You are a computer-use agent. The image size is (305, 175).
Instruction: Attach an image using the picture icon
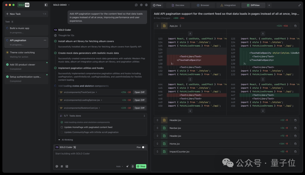click(x=67, y=166)
